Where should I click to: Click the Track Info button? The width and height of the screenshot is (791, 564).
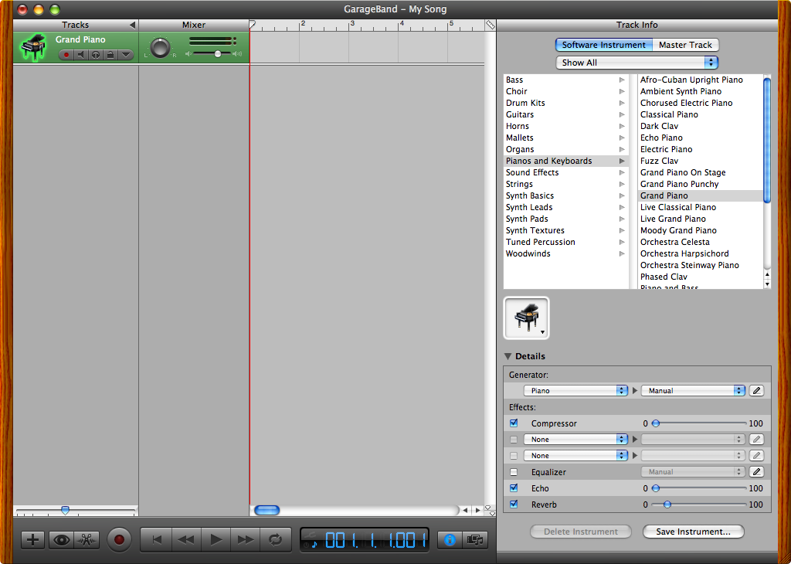450,540
